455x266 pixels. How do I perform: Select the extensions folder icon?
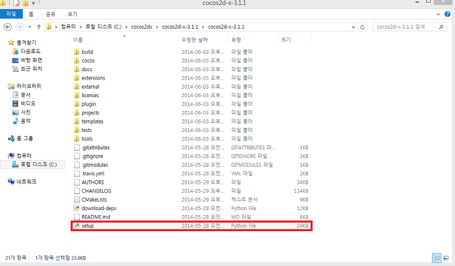click(x=76, y=78)
